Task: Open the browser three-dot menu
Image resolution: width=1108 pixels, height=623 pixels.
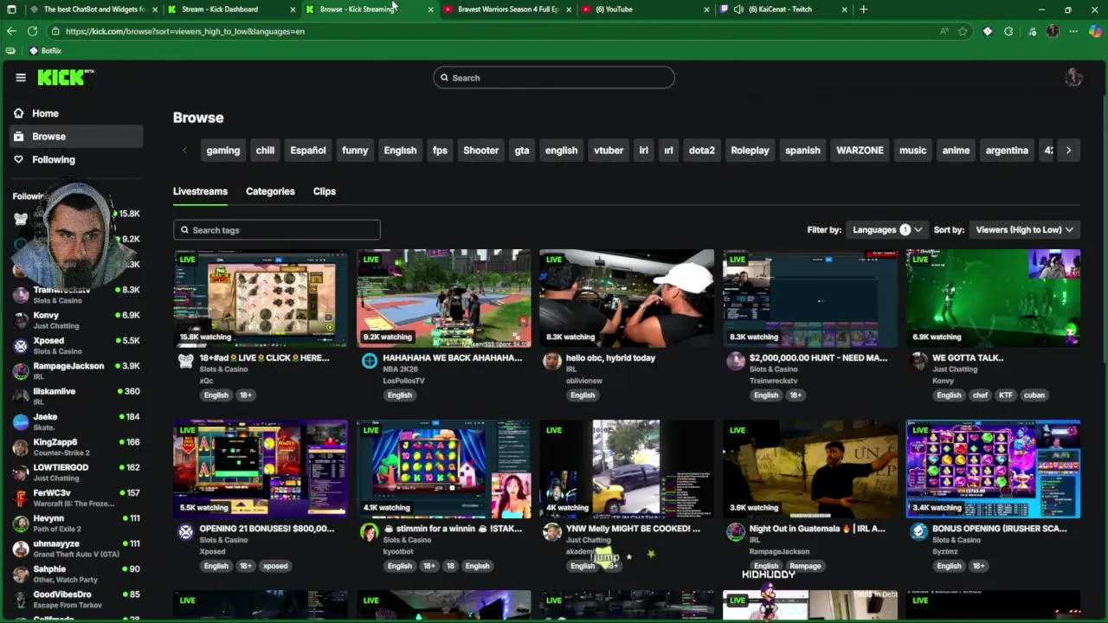Action: pos(1073,31)
